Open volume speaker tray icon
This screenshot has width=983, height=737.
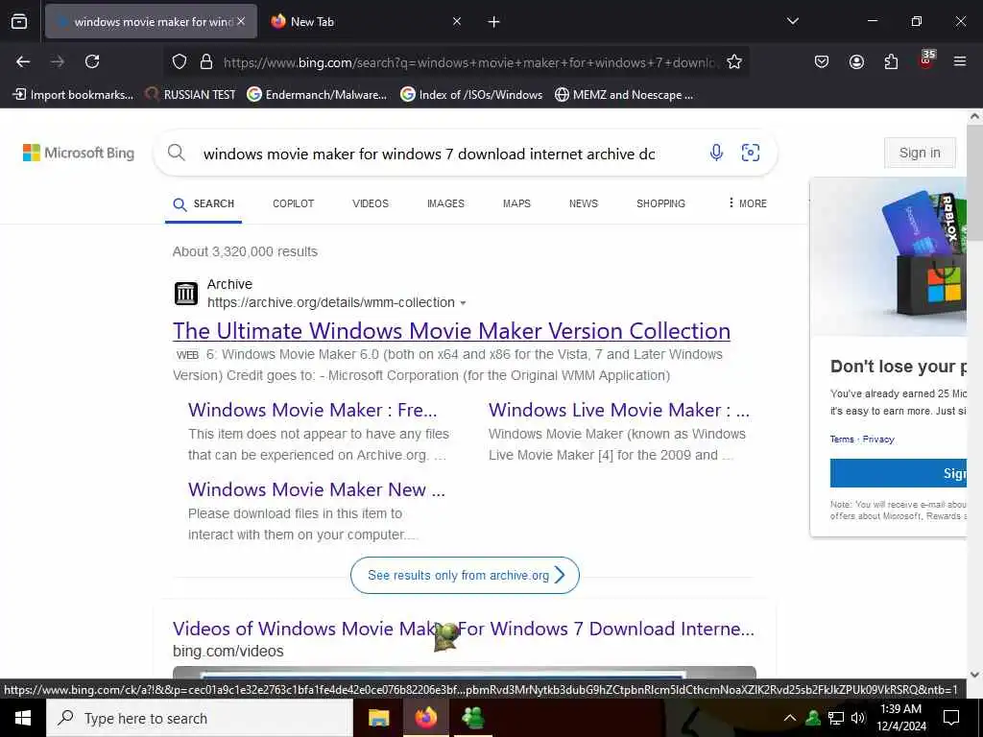pyautogui.click(x=858, y=718)
